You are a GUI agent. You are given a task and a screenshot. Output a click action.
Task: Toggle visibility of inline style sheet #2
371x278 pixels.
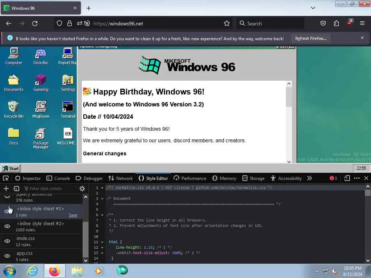[7, 226]
